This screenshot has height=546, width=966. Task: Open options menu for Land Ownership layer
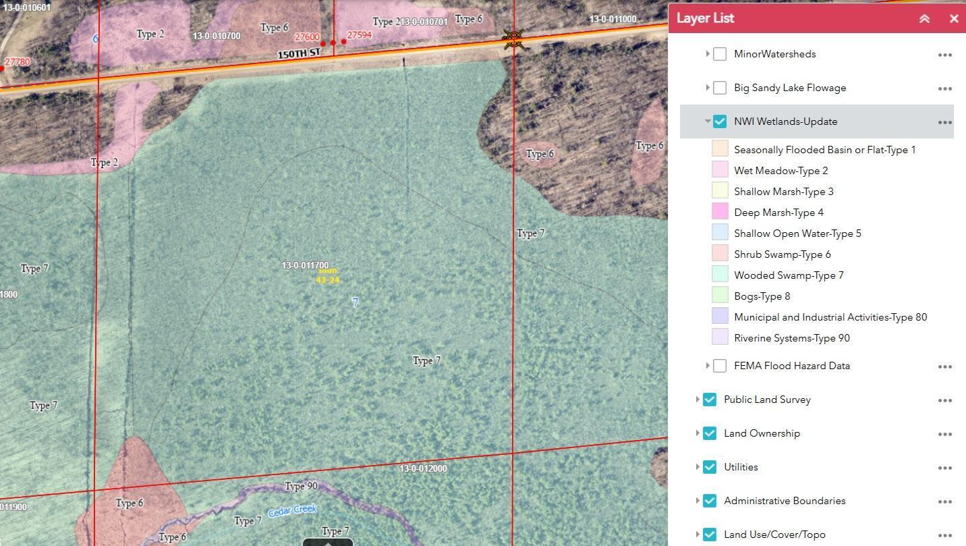[944, 434]
